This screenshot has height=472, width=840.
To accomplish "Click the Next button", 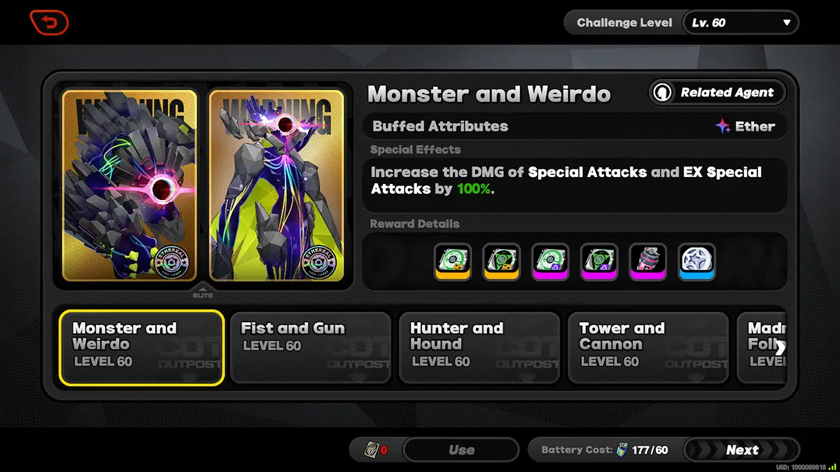I will point(742,450).
